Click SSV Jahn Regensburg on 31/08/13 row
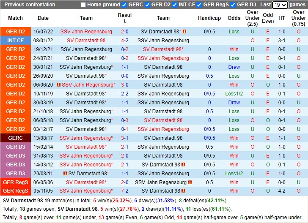Image resolution: width=308 pixels, height=223 pixels. 86,156
